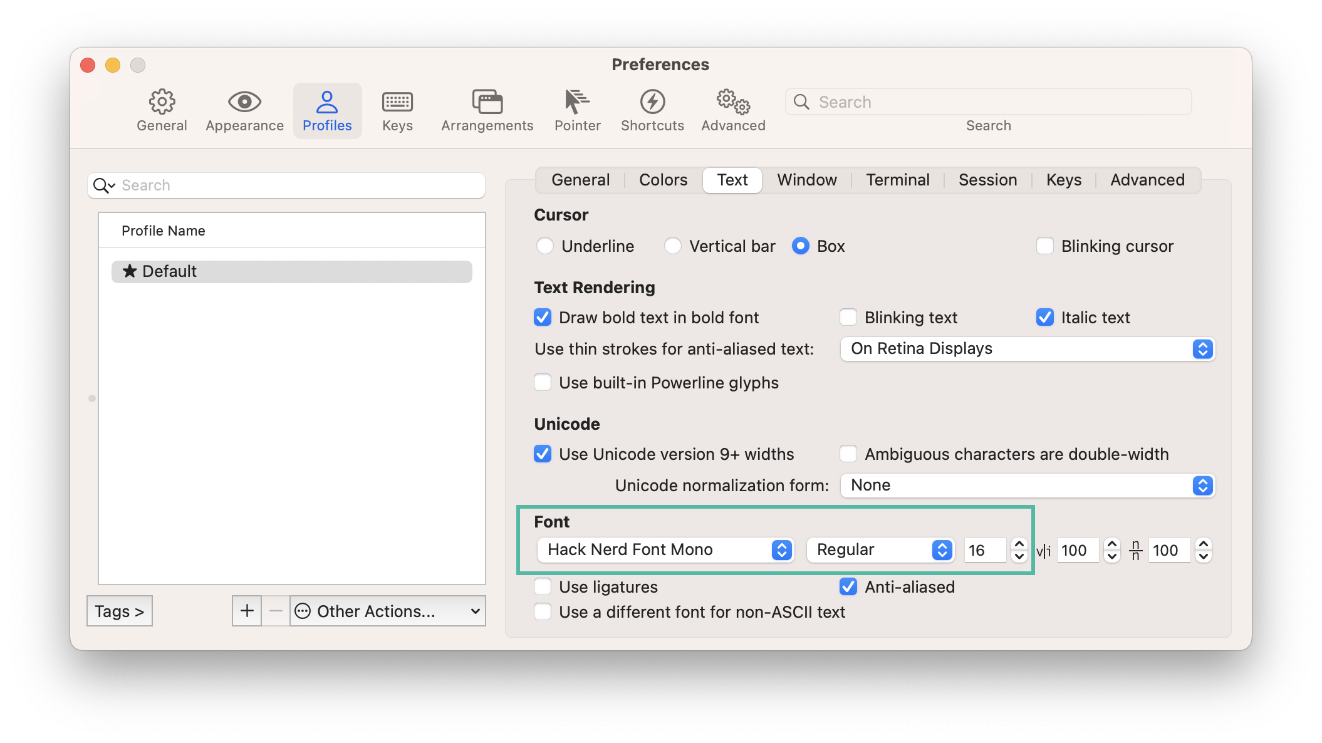Click the star icon beside Default profile
1322x743 pixels.
pos(130,271)
